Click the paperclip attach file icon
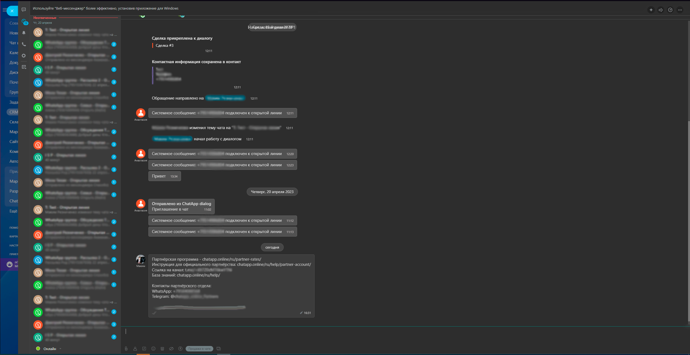This screenshot has width=690, height=355. pyautogui.click(x=126, y=349)
